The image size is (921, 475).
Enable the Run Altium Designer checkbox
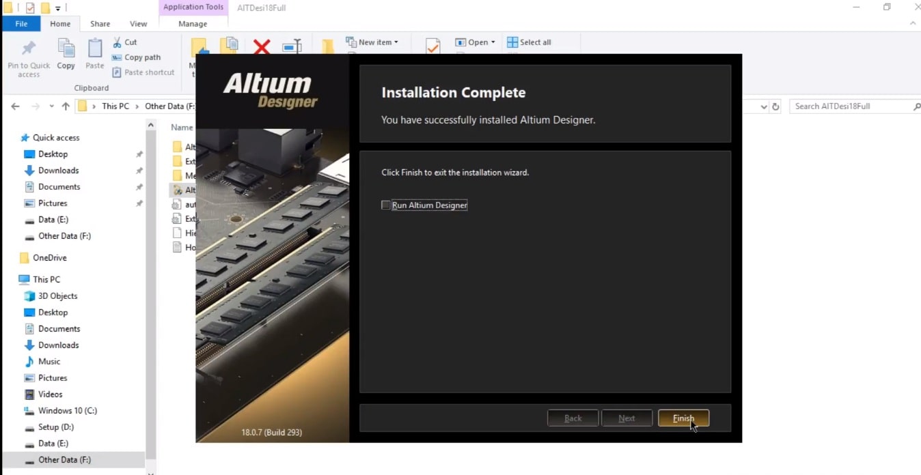(x=386, y=205)
